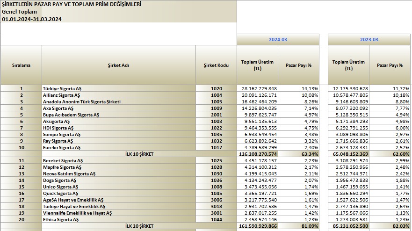This screenshot has width=412, height=231.
Task: Select value 28.162.729.848 for Türkiye Sigorta
Action: click(258, 88)
